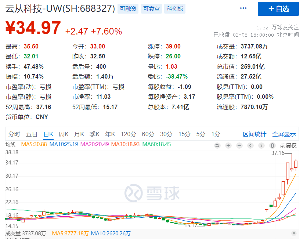Open the three-dot more options menu
The height and width of the screenshot is (239, 307).
(243, 8)
